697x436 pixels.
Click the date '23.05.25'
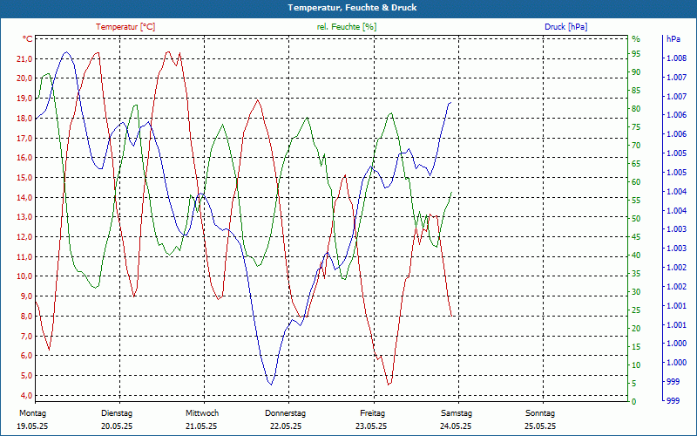pos(371,426)
